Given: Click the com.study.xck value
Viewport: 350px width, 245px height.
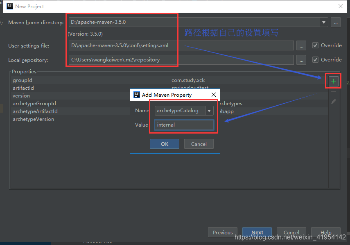Looking at the screenshot, I should click(x=188, y=80).
